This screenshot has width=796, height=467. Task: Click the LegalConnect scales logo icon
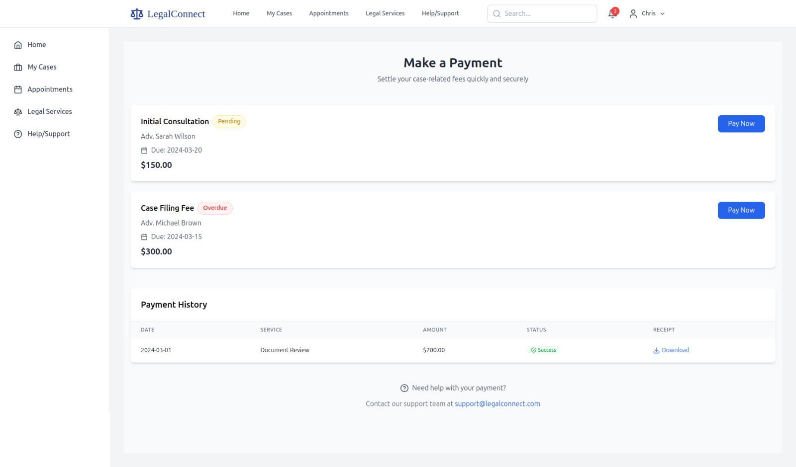pos(137,14)
